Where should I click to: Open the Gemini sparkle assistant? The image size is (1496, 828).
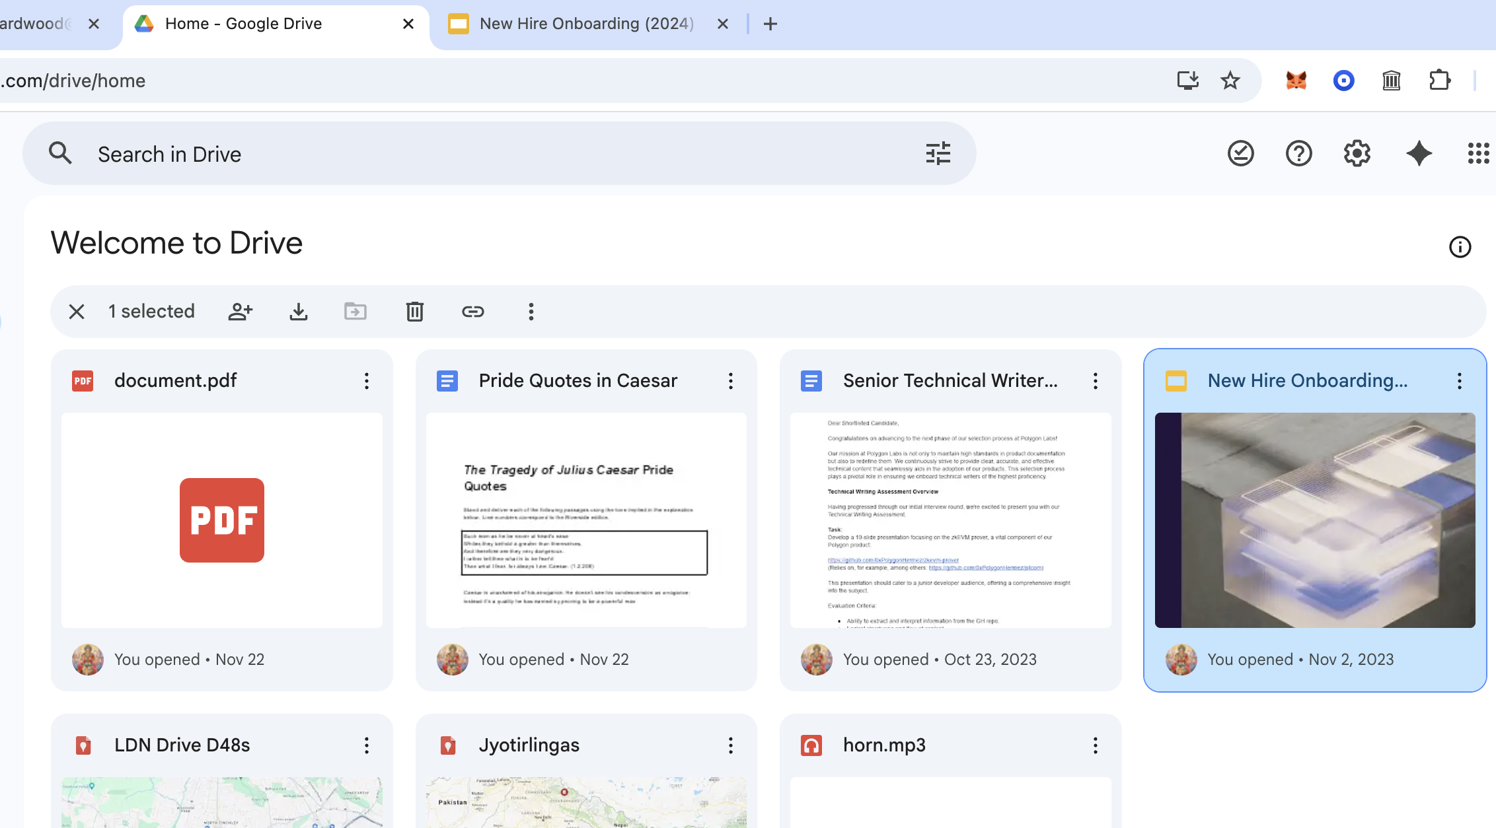(1419, 153)
